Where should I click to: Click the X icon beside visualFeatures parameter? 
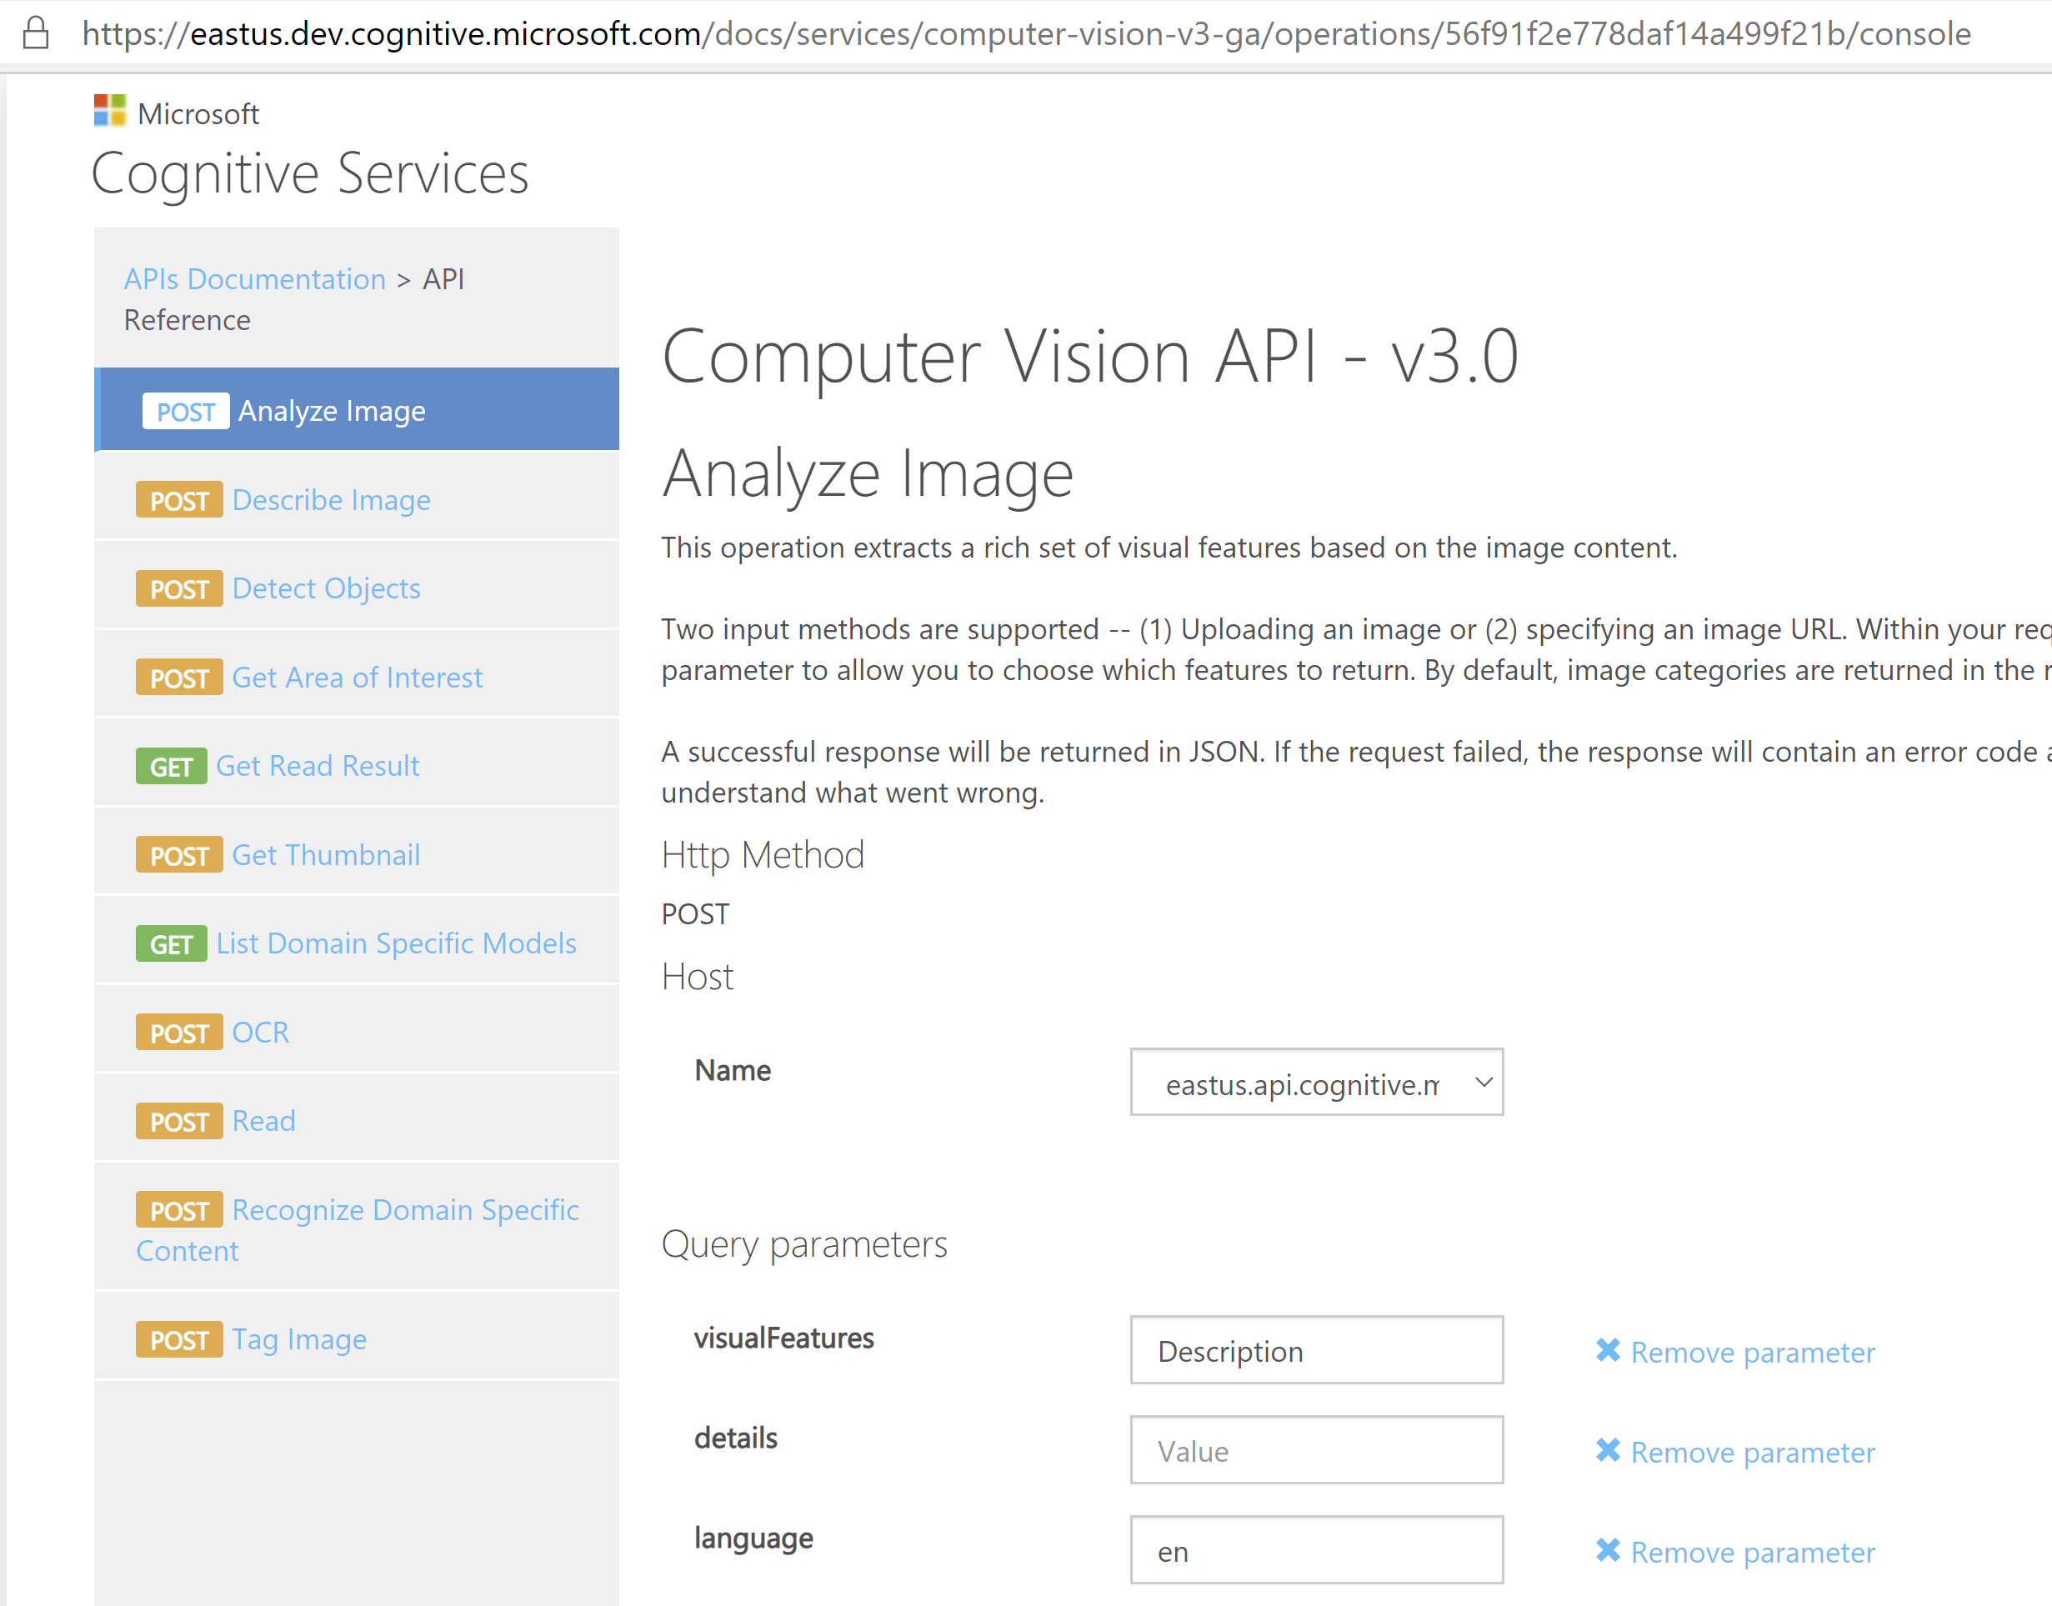coord(1608,1350)
